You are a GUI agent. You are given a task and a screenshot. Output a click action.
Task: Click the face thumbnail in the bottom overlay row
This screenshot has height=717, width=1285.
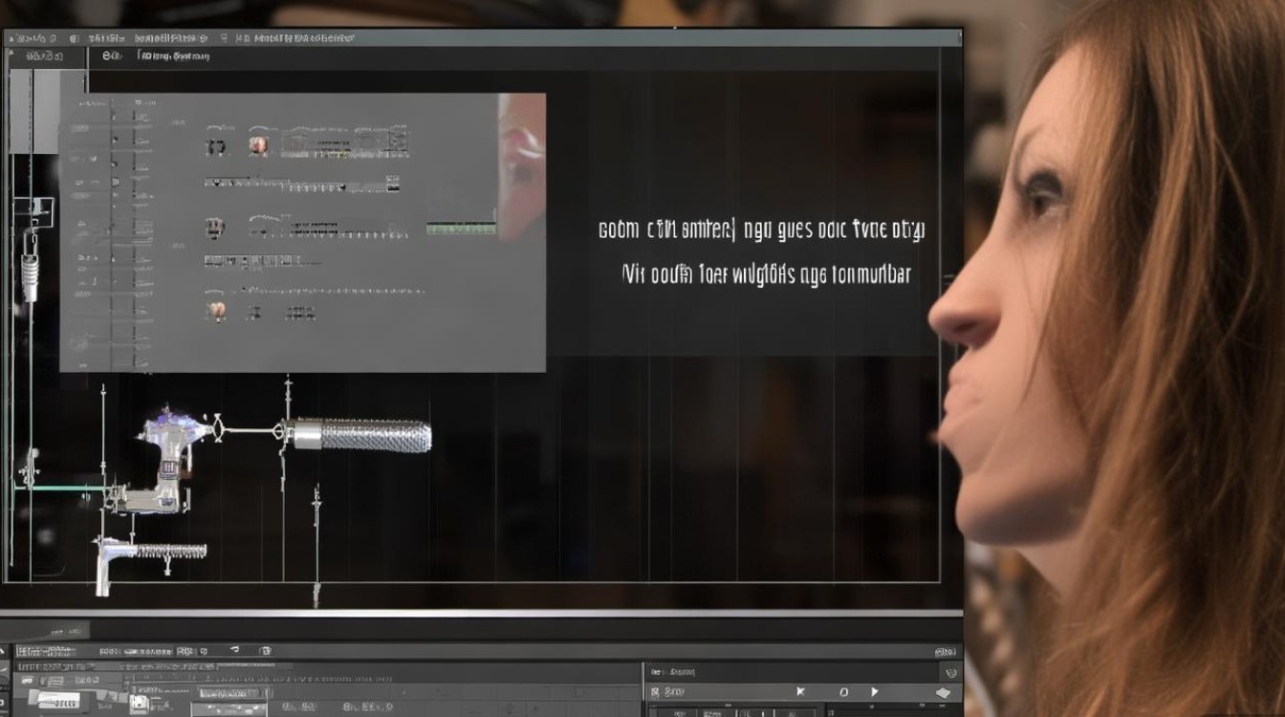pos(217,310)
